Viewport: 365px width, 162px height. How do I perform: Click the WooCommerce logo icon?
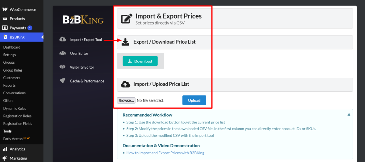click(5, 9)
